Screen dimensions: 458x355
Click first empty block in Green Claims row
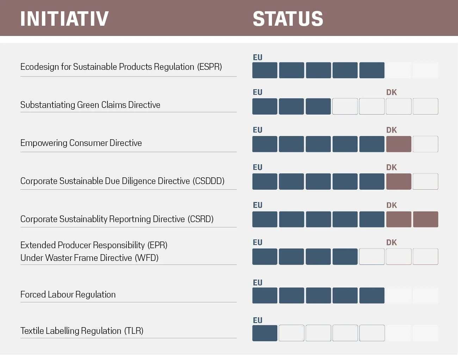point(345,106)
